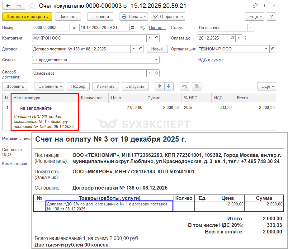Open the Печать menu
288x249 pixels.
(x=133, y=16)
